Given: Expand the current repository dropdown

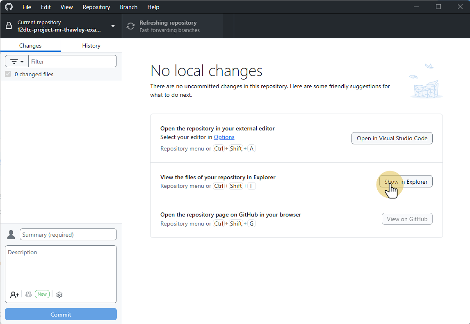Looking at the screenshot, I should click(113, 25).
